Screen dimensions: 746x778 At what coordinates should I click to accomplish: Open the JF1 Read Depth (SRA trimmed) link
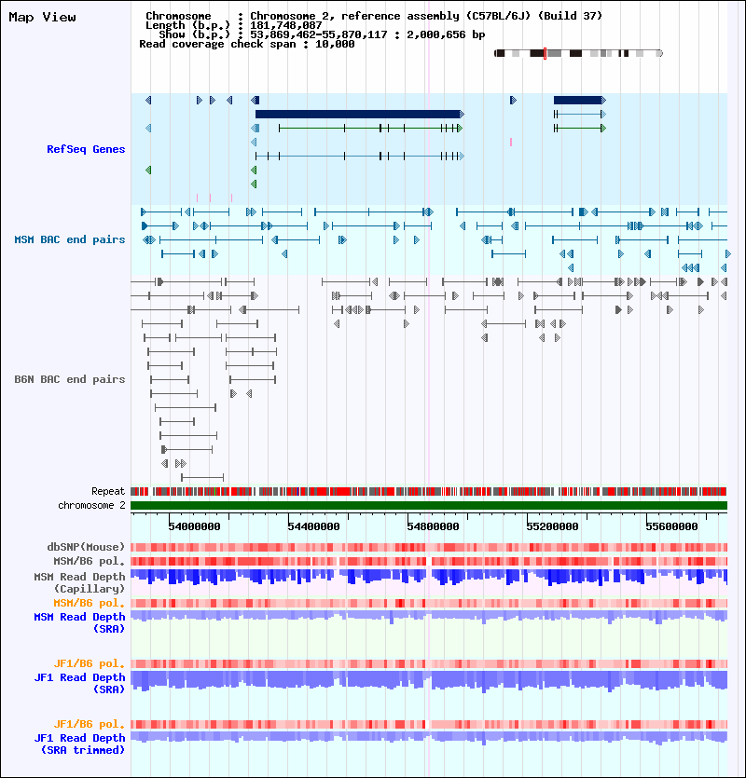(79, 744)
